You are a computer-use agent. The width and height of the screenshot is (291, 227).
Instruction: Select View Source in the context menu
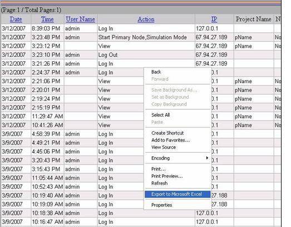[x=164, y=147]
